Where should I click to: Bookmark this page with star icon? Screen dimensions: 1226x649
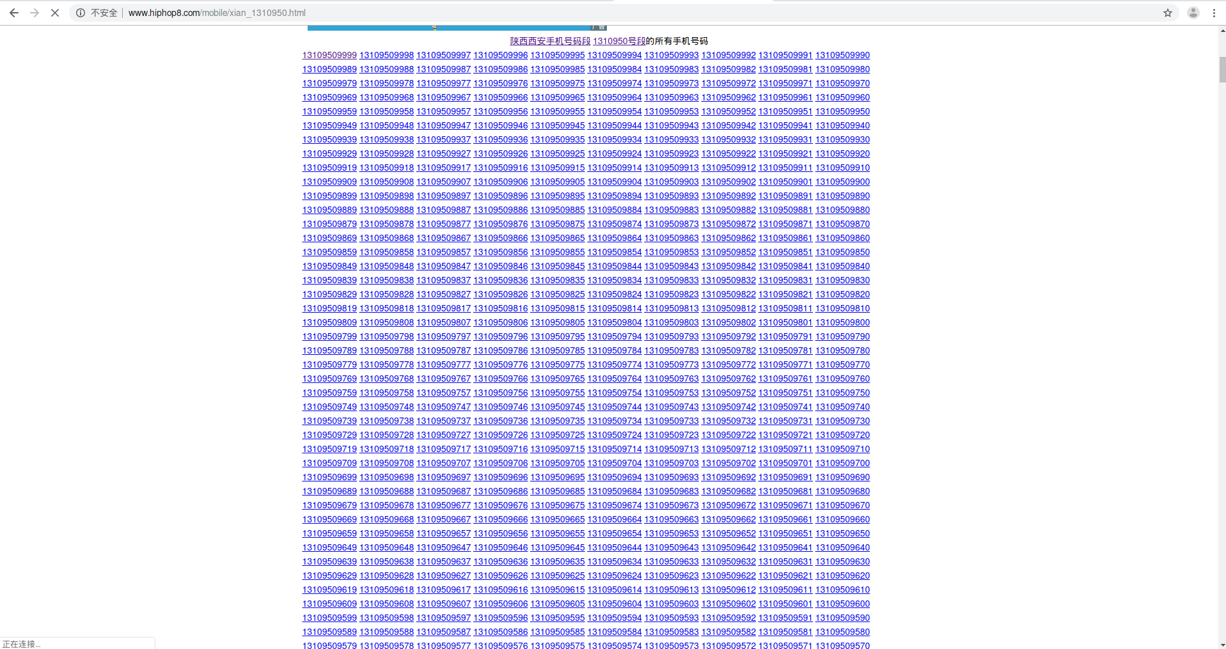1168,13
